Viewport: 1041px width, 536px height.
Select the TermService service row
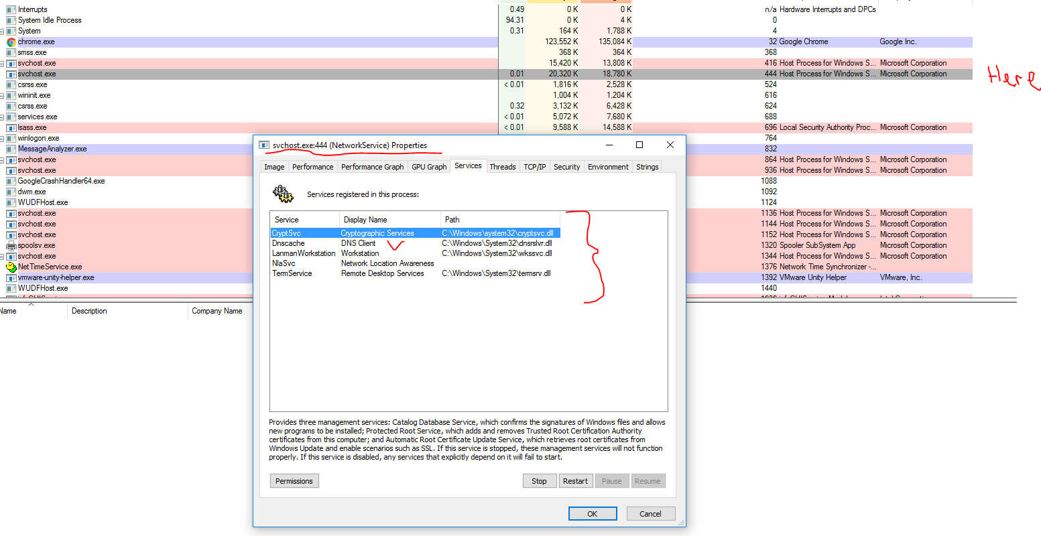point(415,273)
